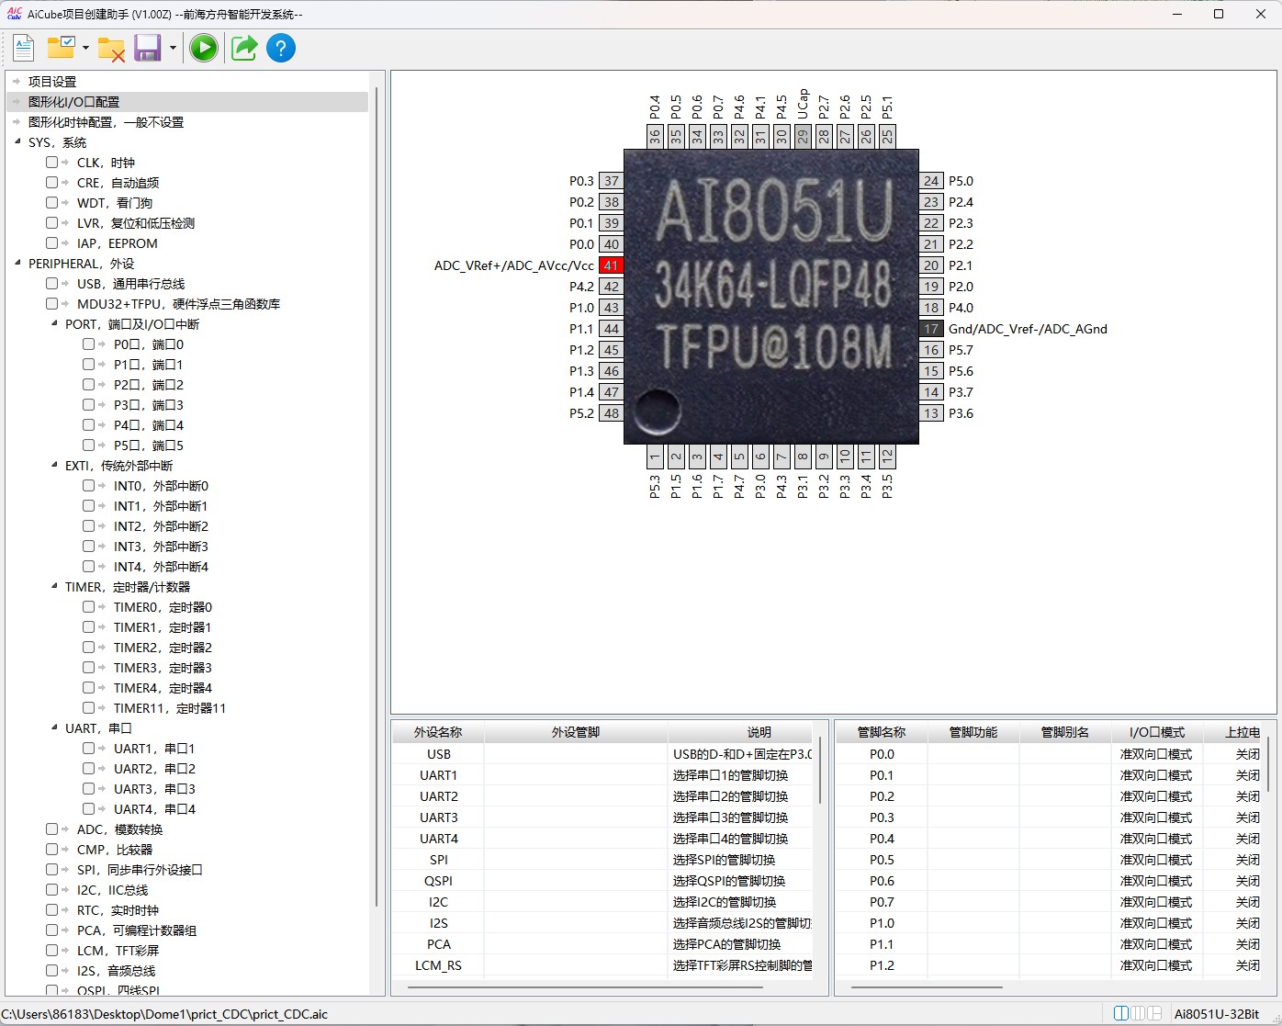
Task: Open help with the blue question mark
Action: coord(281,48)
